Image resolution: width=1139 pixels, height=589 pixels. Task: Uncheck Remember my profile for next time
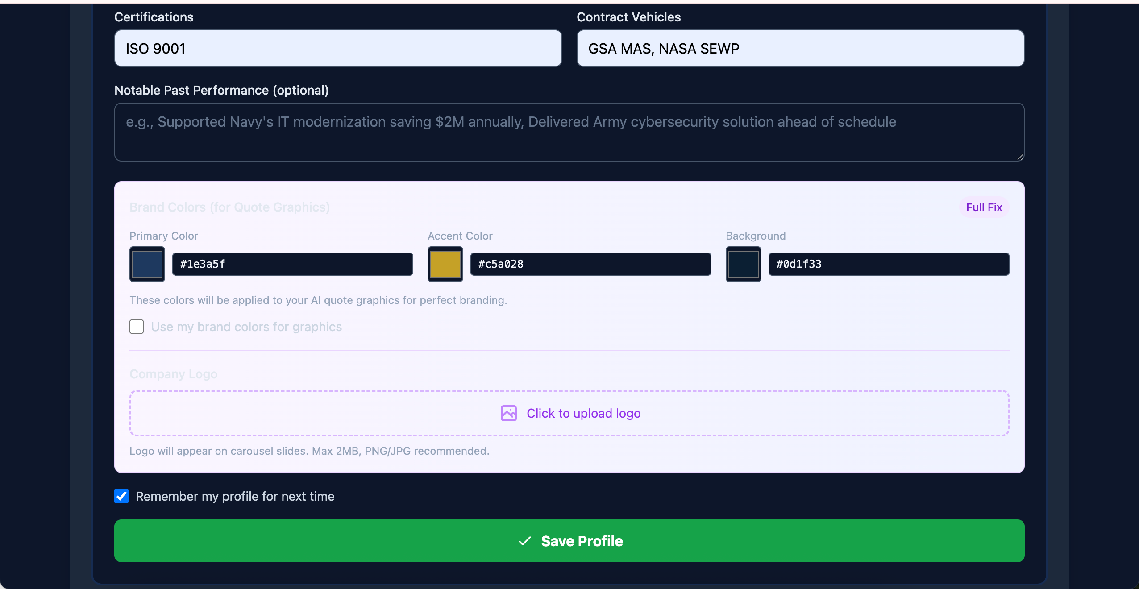[x=121, y=496]
